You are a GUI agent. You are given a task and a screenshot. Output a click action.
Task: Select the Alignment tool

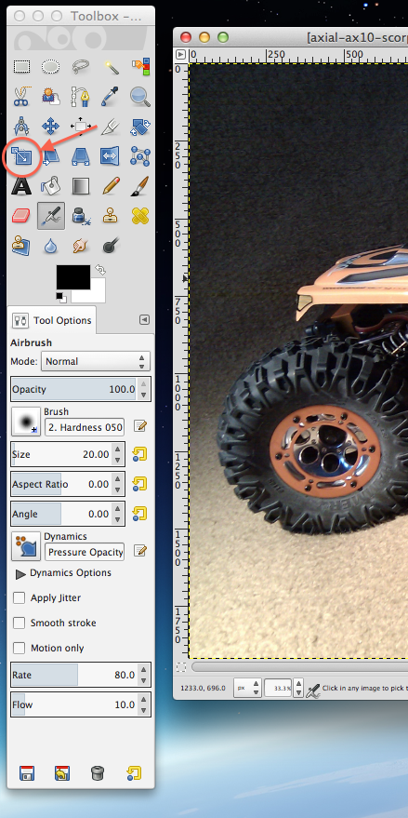80,126
